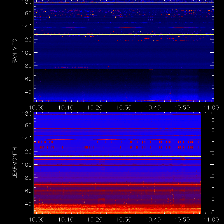Screen dimensions: 224x224
Task: Select San Vito plot's 10:20 time label
Action: coord(95,108)
